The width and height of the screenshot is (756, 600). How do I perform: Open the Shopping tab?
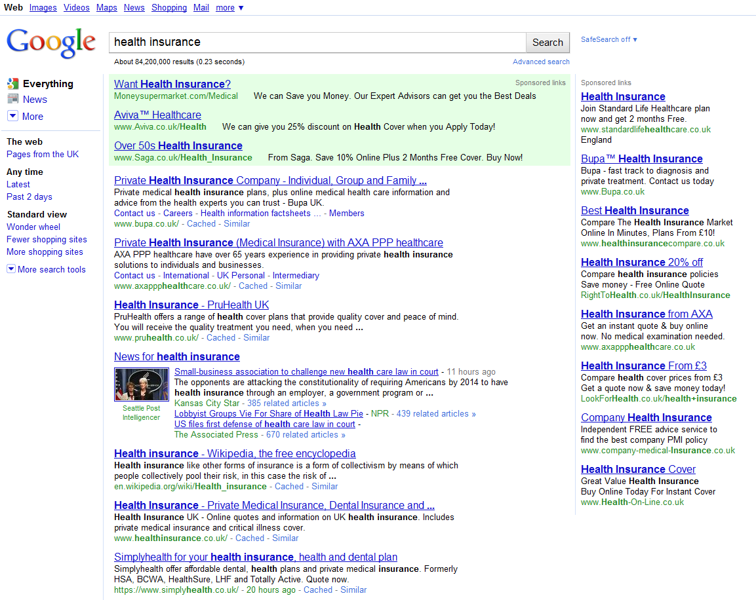coord(169,8)
